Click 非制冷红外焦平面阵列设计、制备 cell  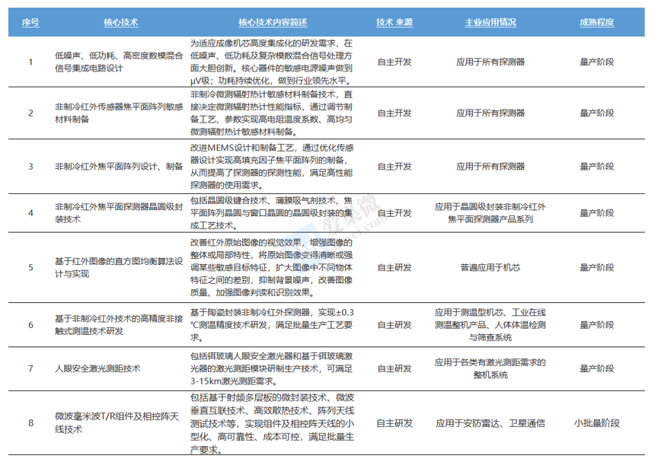click(x=119, y=167)
